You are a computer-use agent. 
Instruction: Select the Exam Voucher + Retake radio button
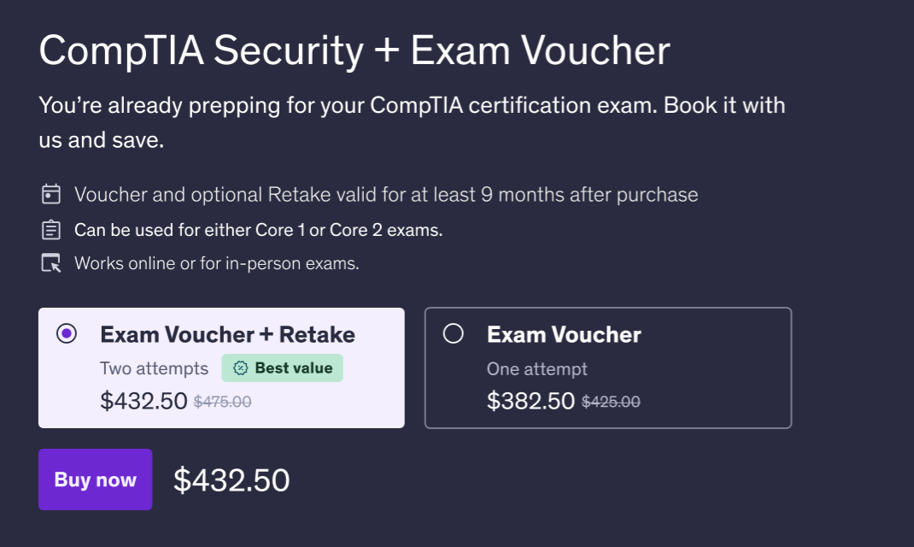67,334
